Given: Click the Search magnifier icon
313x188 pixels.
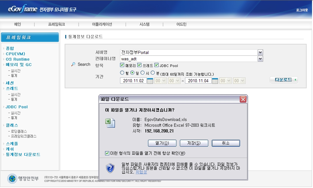Looking at the screenshot, I should [x=73, y=64].
